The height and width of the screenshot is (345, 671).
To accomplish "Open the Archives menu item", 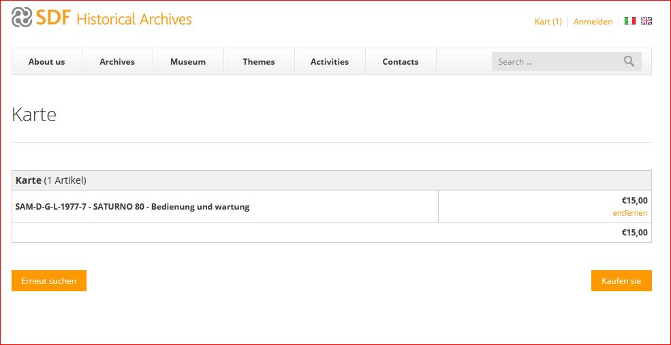I will [117, 62].
